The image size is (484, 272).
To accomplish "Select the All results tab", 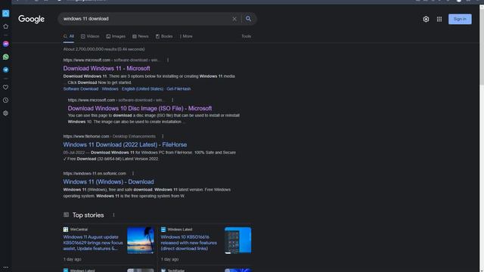I will tap(69, 36).
